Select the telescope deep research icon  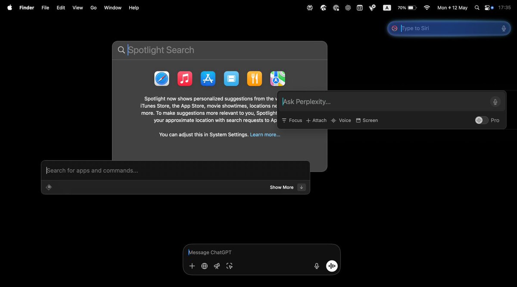(217, 266)
